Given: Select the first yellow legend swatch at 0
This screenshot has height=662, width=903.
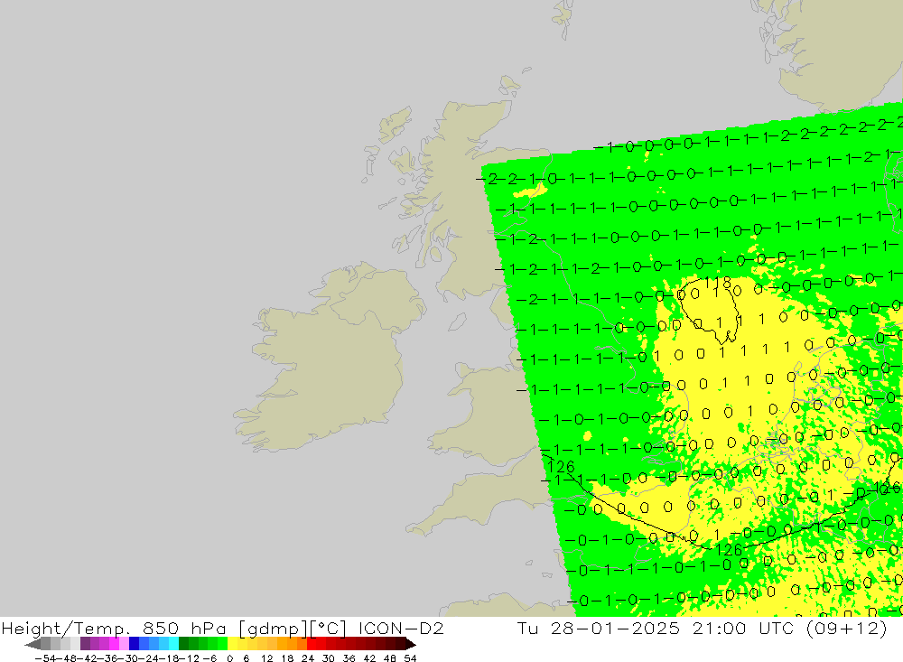Looking at the screenshot, I should pos(233,644).
